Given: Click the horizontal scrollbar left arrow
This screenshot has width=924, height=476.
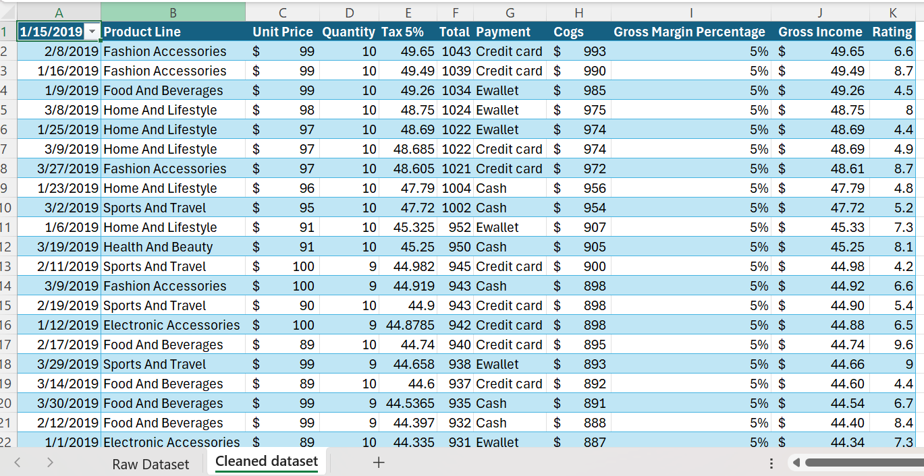Looking at the screenshot, I should pyautogui.click(x=796, y=463).
